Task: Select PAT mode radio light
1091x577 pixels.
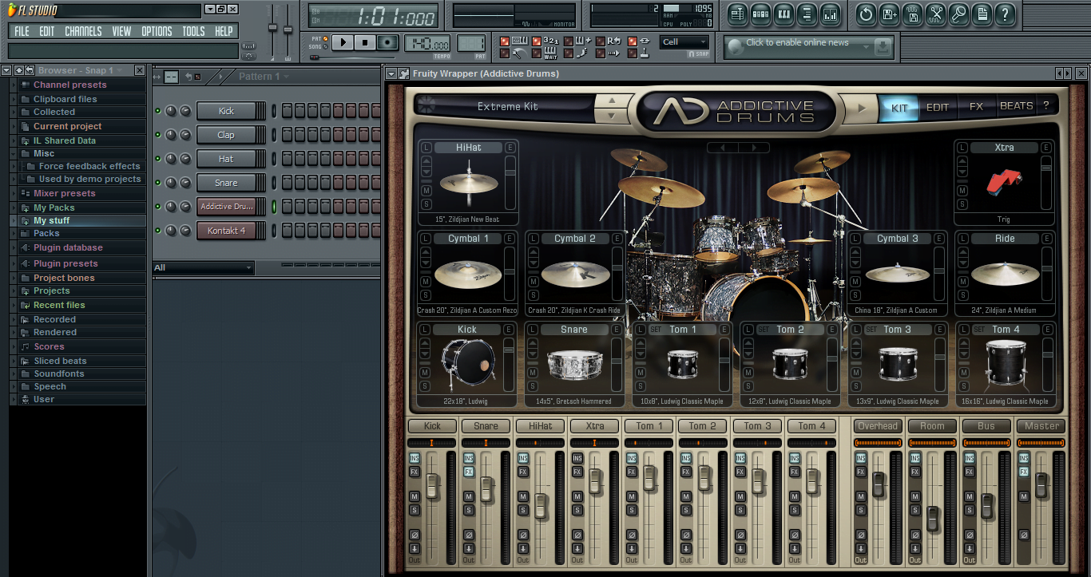Action: pos(326,38)
